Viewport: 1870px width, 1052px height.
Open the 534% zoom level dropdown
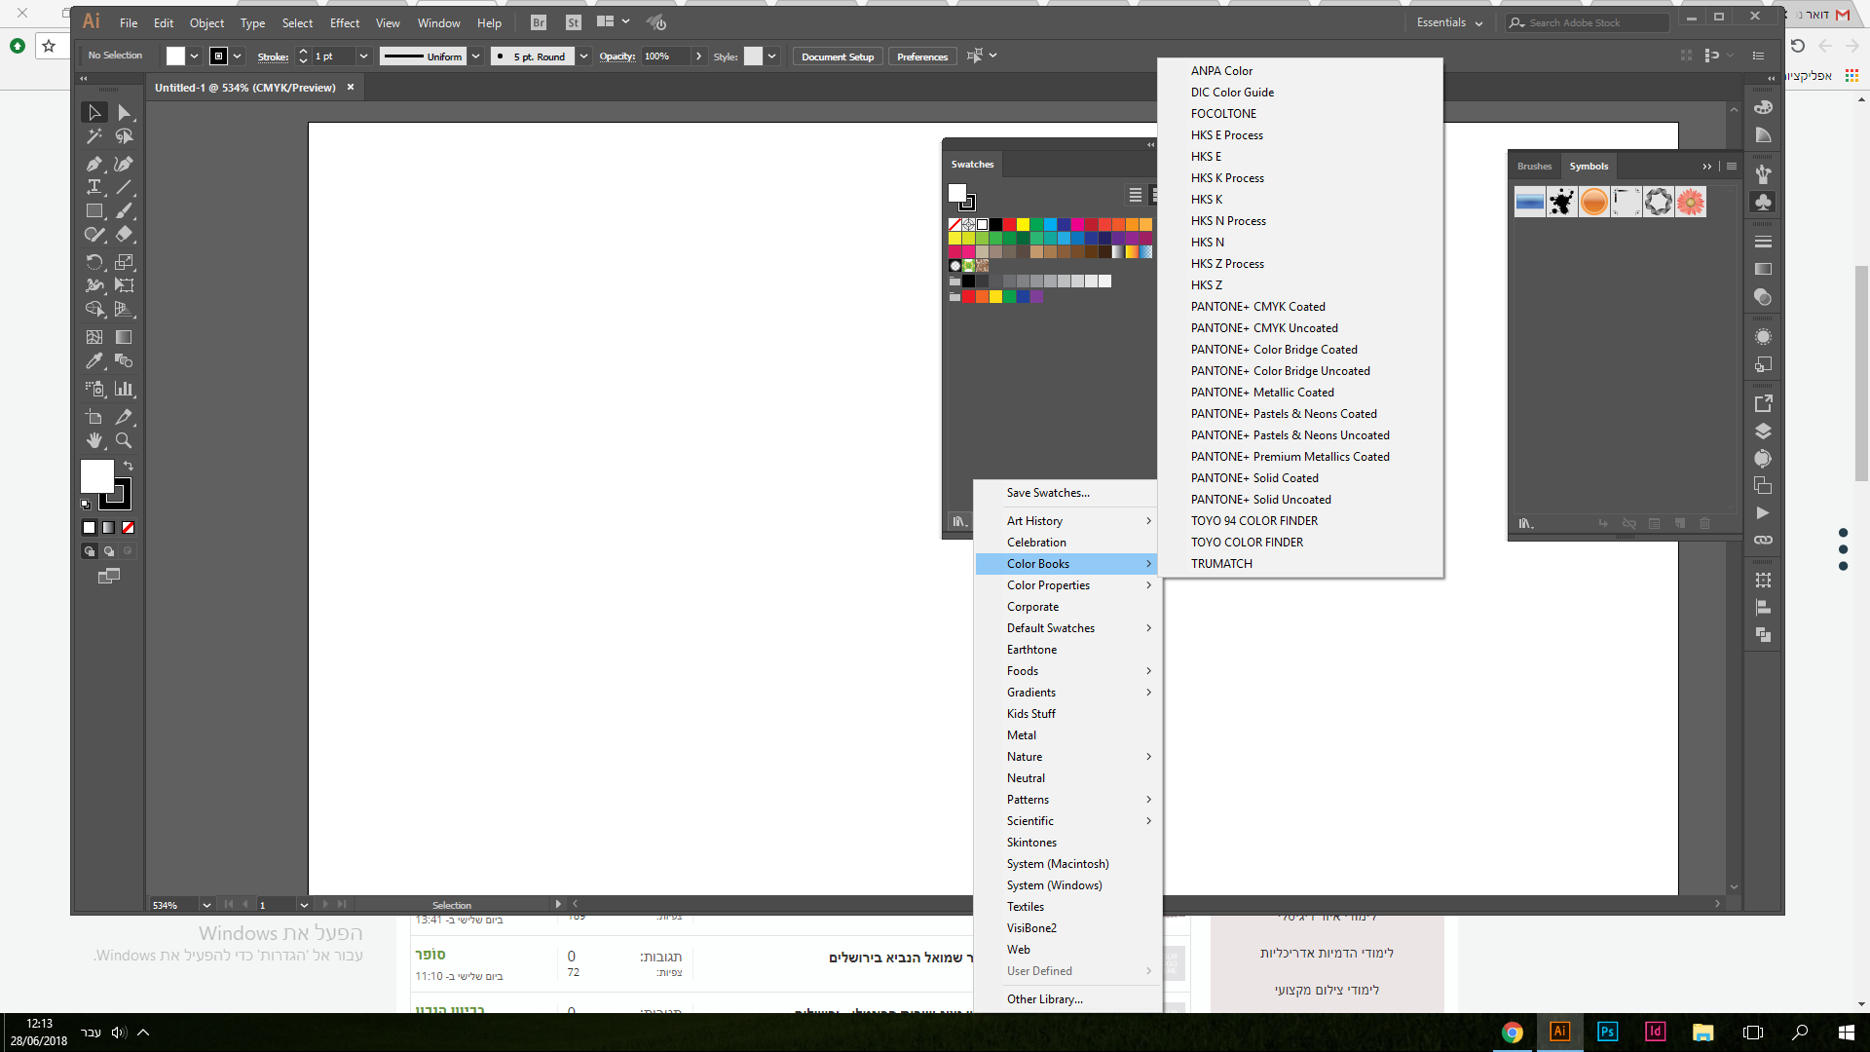click(206, 906)
